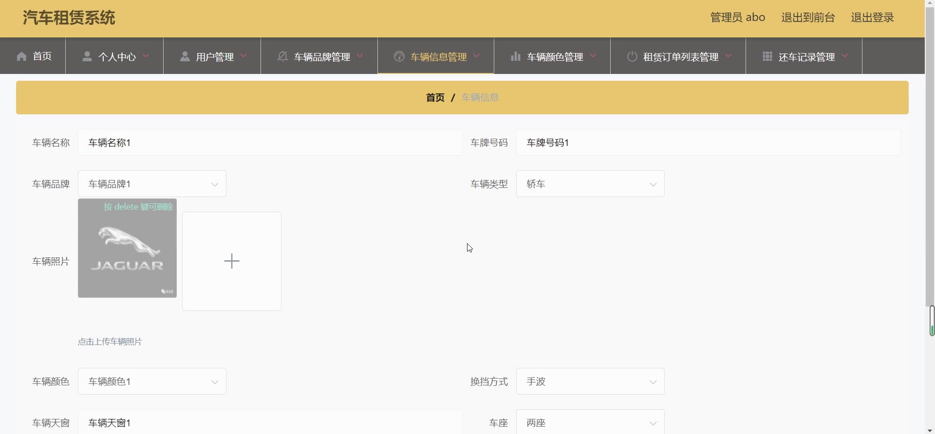
Task: Click the plus icon to upload photo
Action: pos(232,261)
